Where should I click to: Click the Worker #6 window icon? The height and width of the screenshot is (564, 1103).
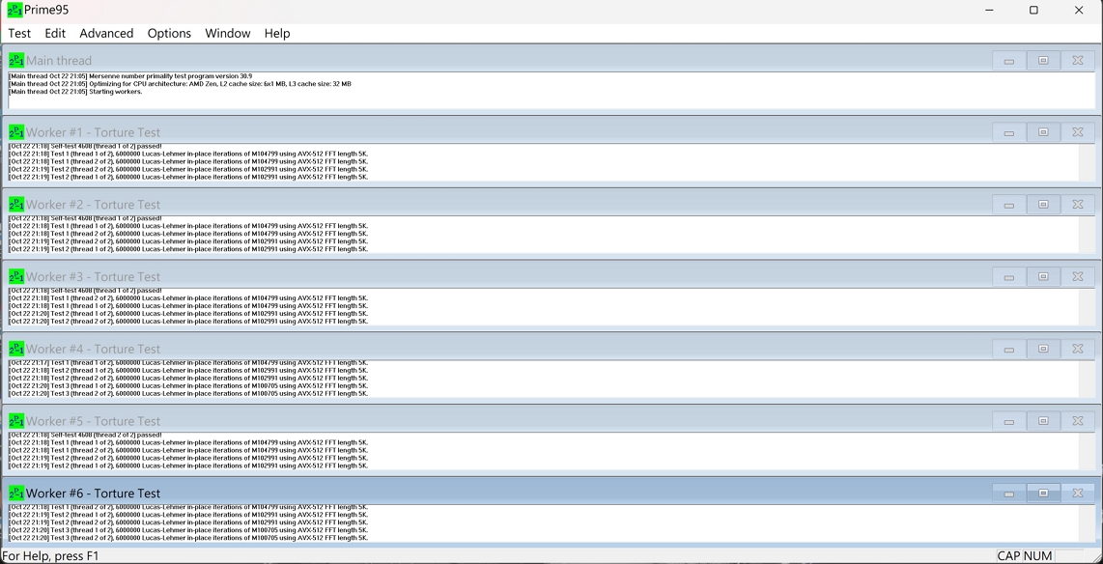click(x=16, y=493)
